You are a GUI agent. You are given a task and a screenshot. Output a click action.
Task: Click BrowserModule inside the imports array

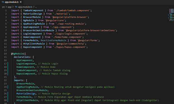click(25, 84)
